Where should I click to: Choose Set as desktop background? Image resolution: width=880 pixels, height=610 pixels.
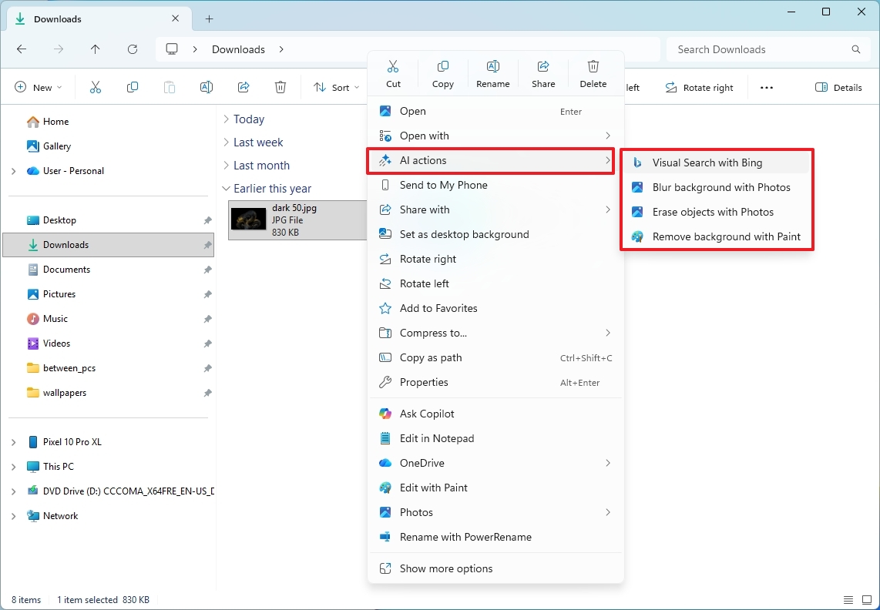point(464,234)
